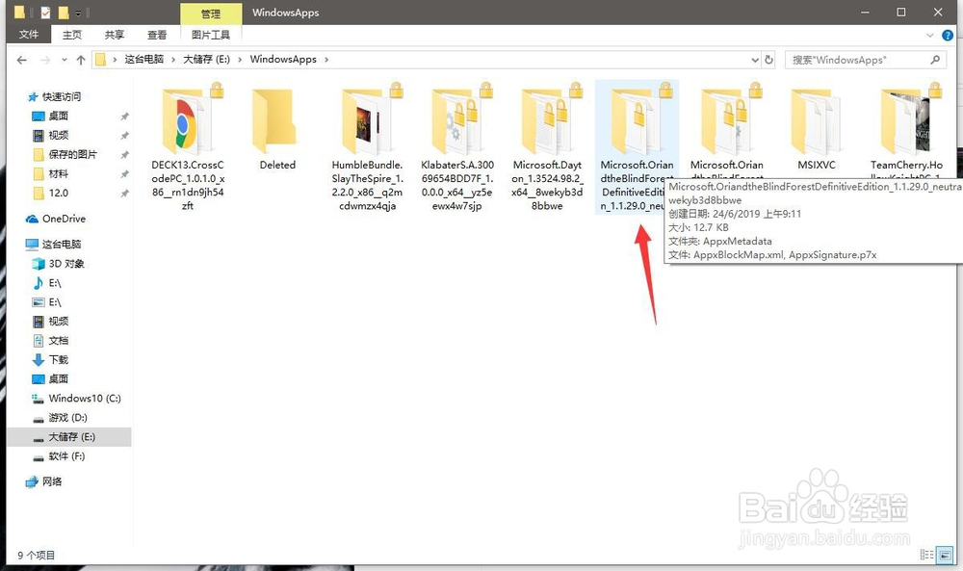Refresh the WindowsApps folder view
Screen dimensions: 963x571
(x=768, y=60)
